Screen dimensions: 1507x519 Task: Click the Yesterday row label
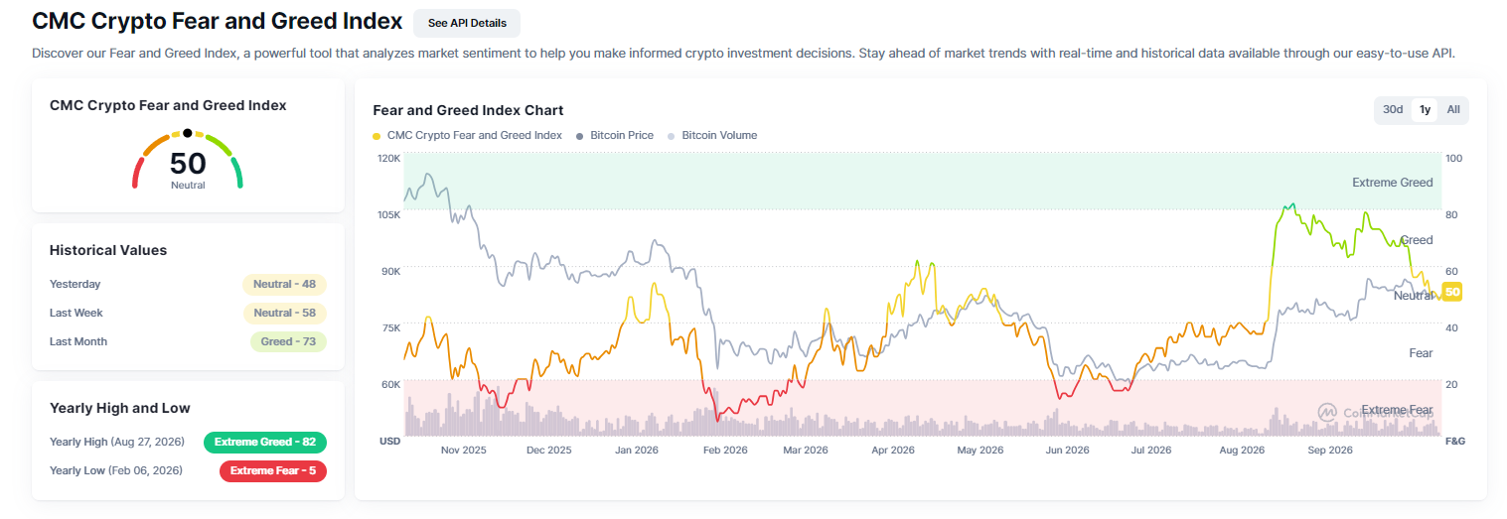coord(75,284)
